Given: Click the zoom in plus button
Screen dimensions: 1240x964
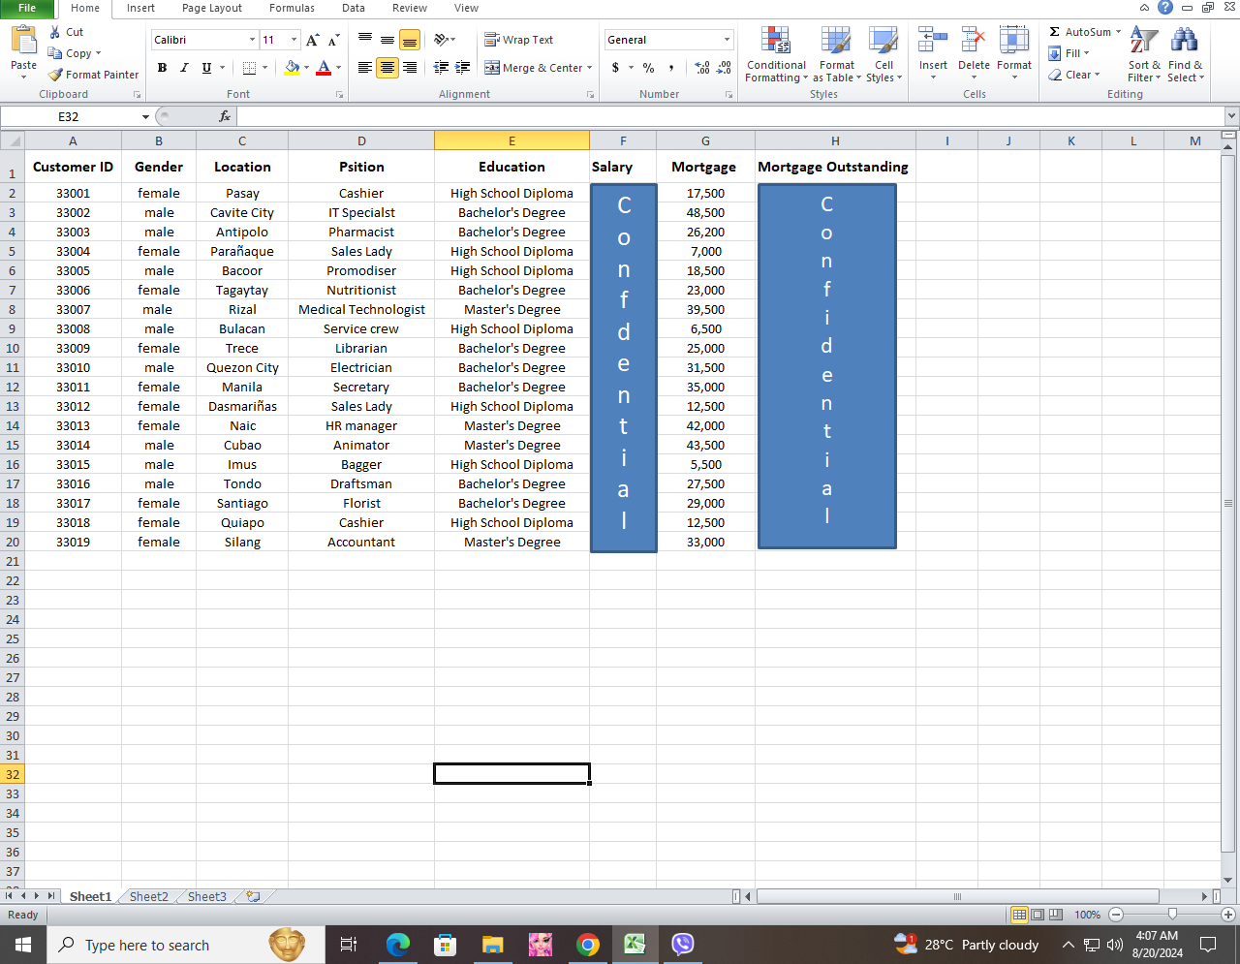Looking at the screenshot, I should coord(1227,915).
